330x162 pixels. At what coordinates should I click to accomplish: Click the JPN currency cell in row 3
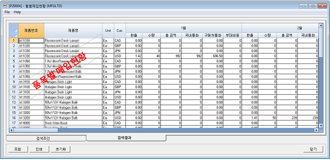(x=120, y=51)
